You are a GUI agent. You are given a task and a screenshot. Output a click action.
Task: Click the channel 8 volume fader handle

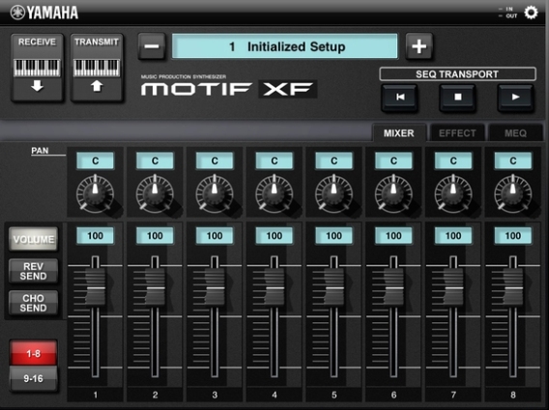click(513, 287)
